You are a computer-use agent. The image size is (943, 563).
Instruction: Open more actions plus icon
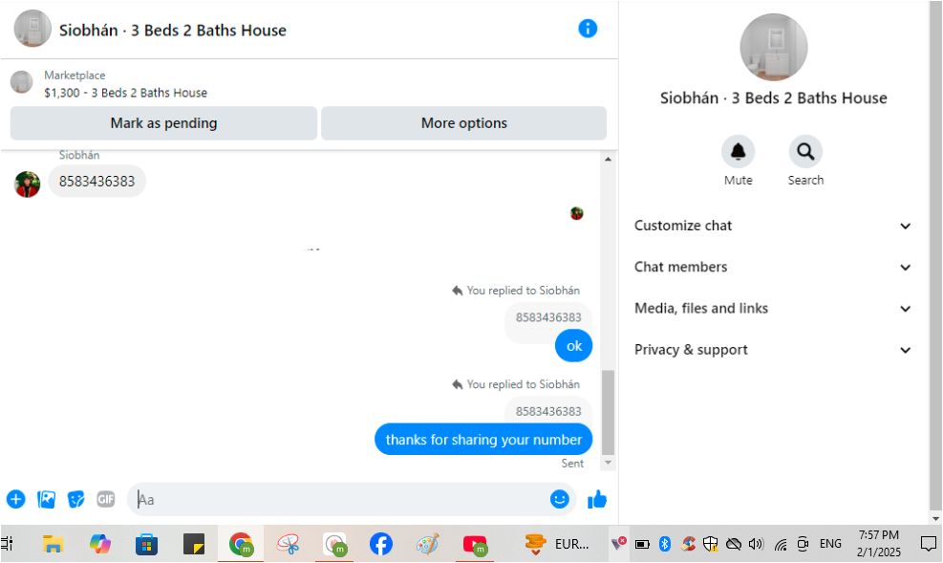tap(15, 499)
